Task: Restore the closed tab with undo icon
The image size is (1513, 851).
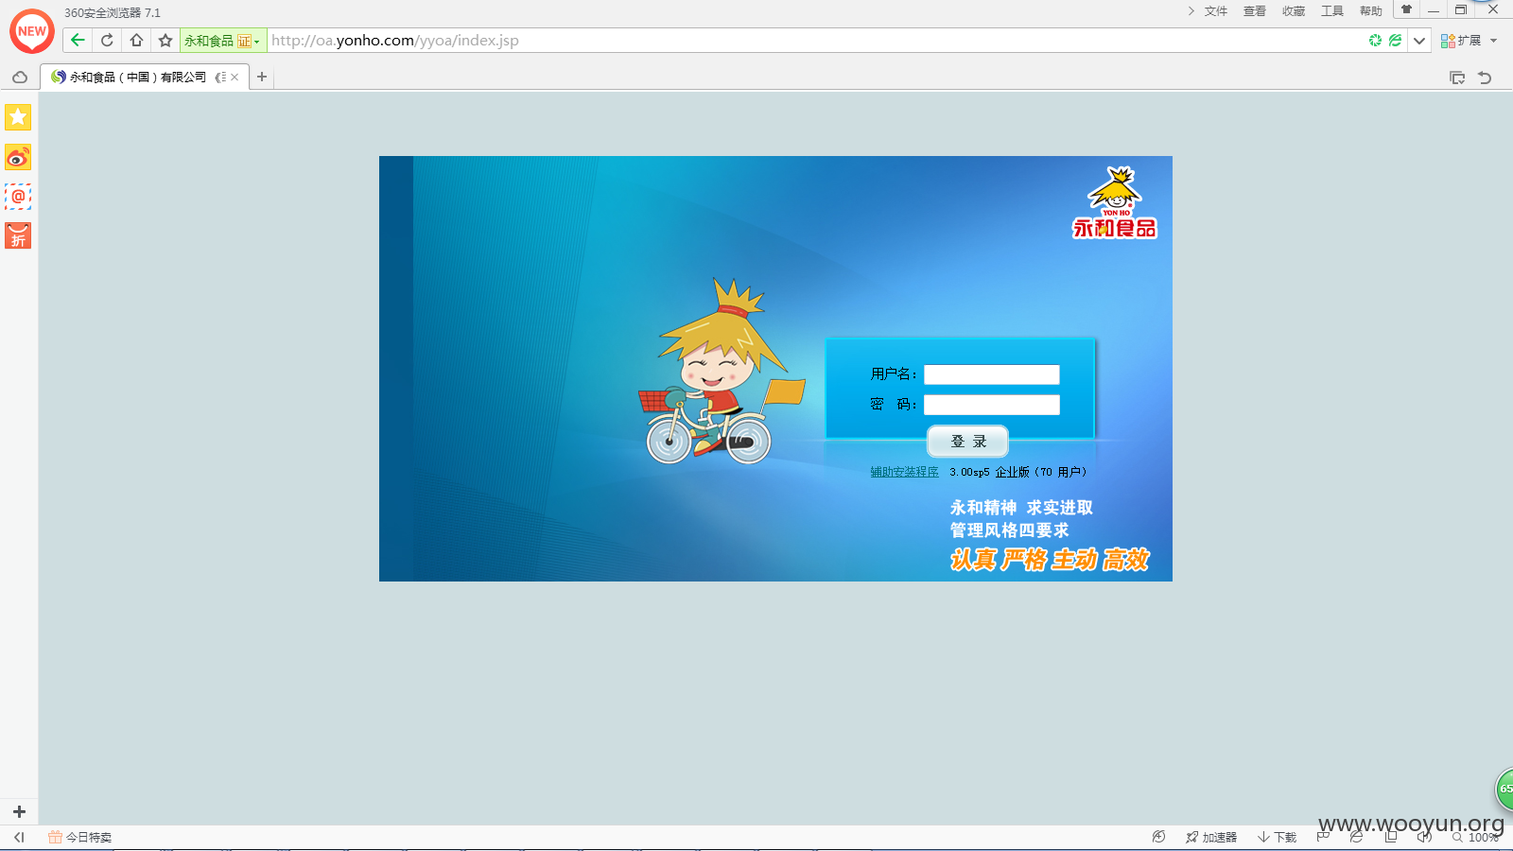Action: 1485,78
